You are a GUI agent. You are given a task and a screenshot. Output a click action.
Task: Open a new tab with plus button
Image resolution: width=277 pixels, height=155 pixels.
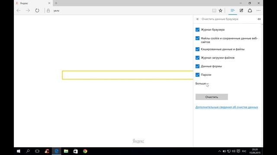click(x=56, y=3)
